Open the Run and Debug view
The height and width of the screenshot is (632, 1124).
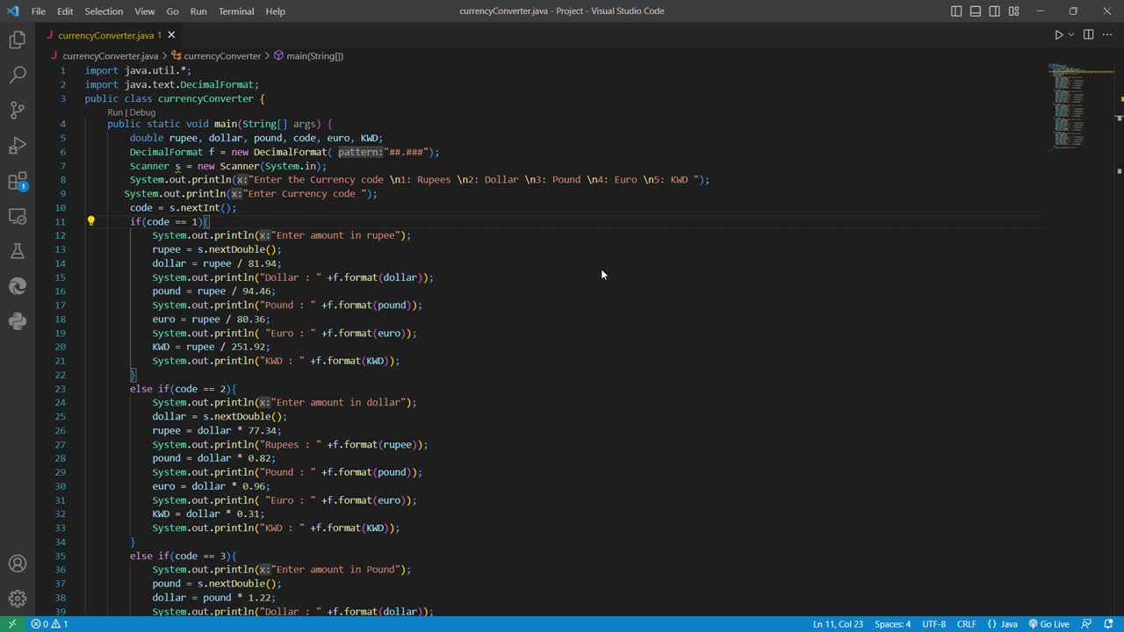(x=18, y=146)
